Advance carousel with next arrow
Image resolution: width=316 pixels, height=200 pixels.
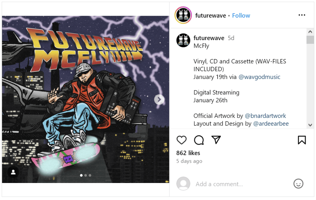[159, 100]
